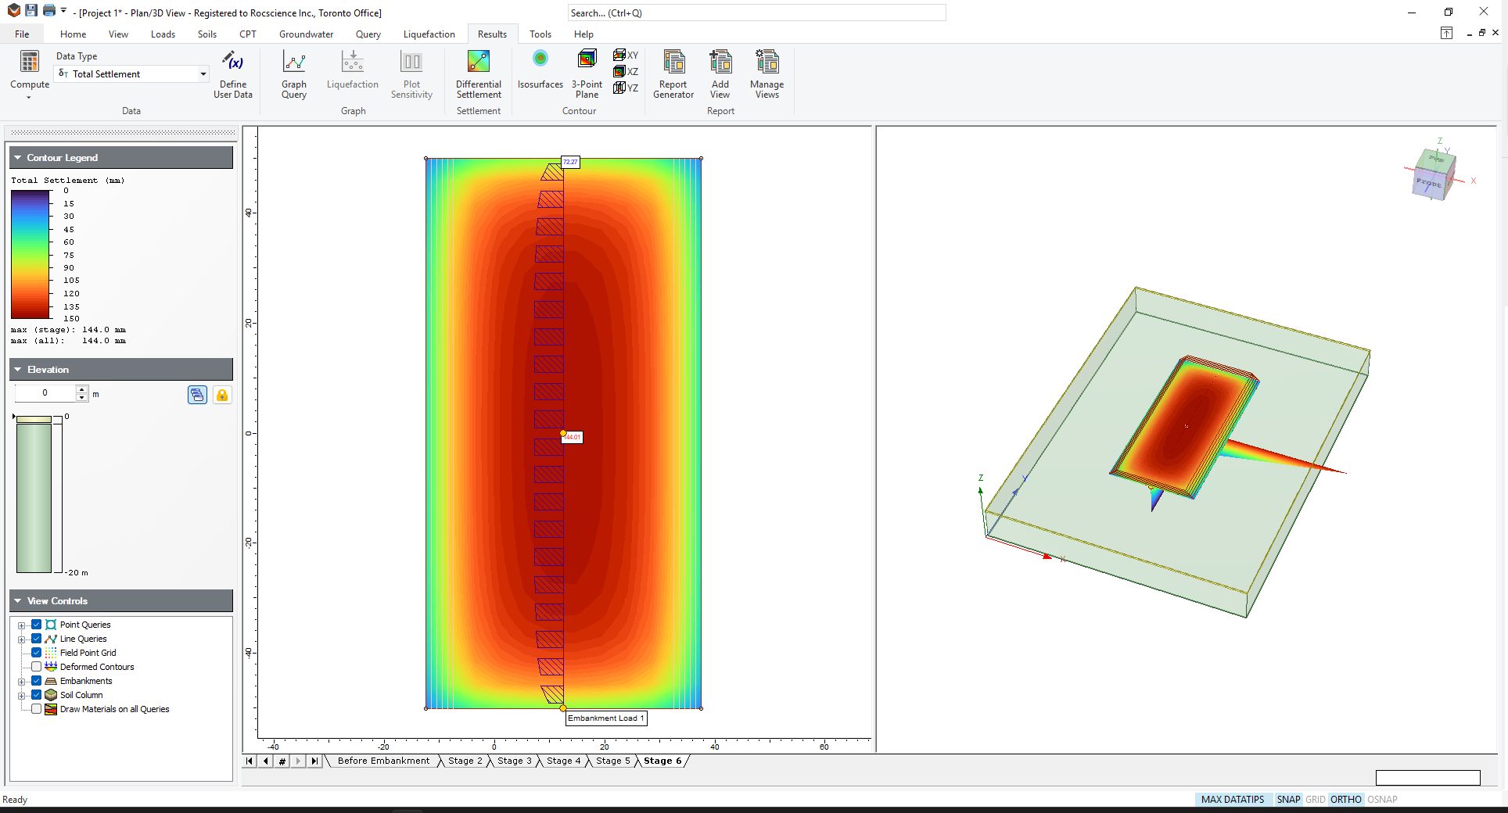Go to last stage arrow

(315, 761)
